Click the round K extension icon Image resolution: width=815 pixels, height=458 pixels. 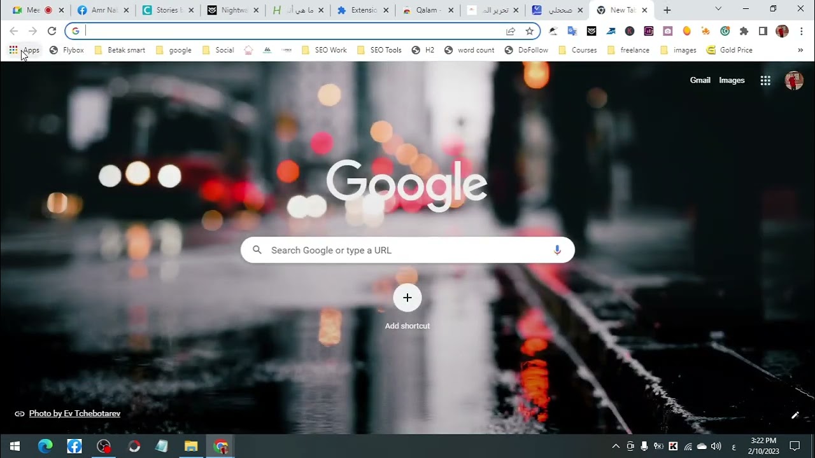[x=630, y=31]
